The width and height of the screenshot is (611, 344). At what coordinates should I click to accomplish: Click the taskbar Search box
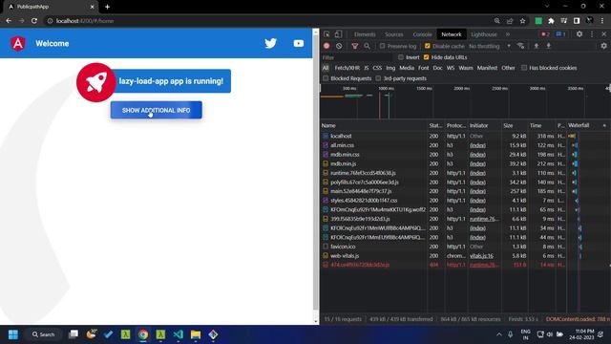pyautogui.click(x=44, y=334)
